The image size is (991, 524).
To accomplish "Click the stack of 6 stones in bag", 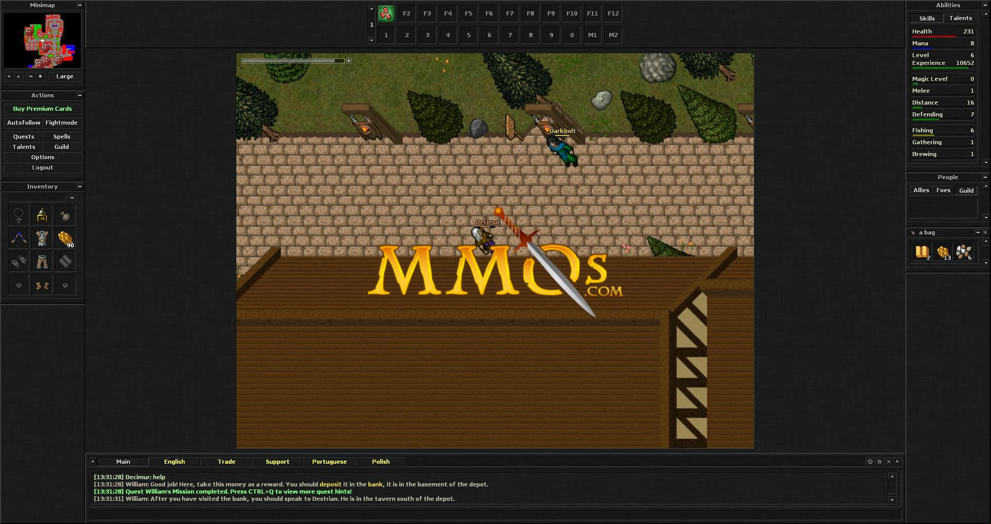I will pos(964,252).
